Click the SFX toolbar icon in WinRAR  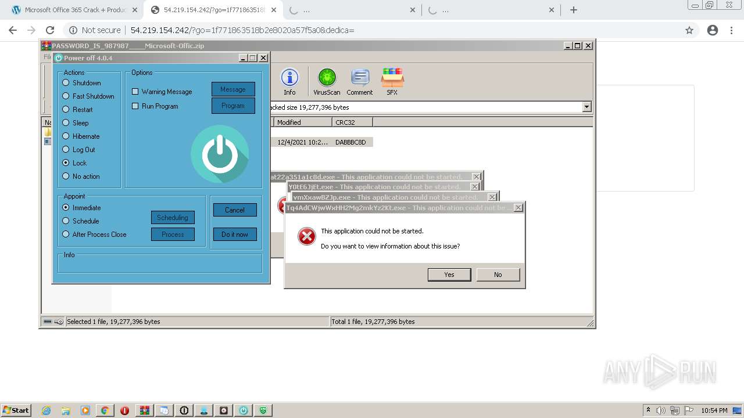[392, 81]
